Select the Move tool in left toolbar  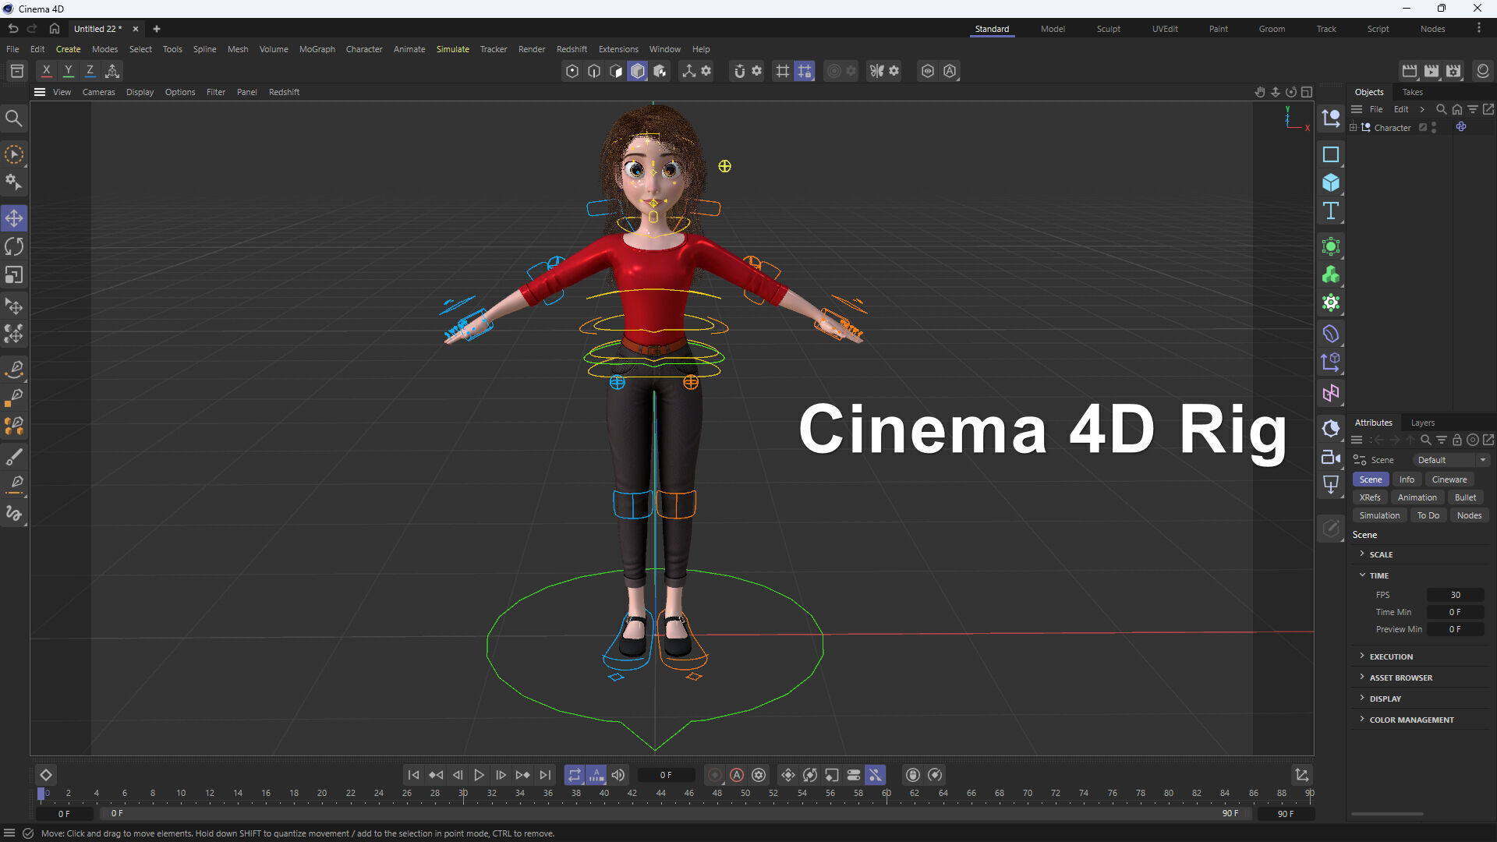click(x=14, y=218)
